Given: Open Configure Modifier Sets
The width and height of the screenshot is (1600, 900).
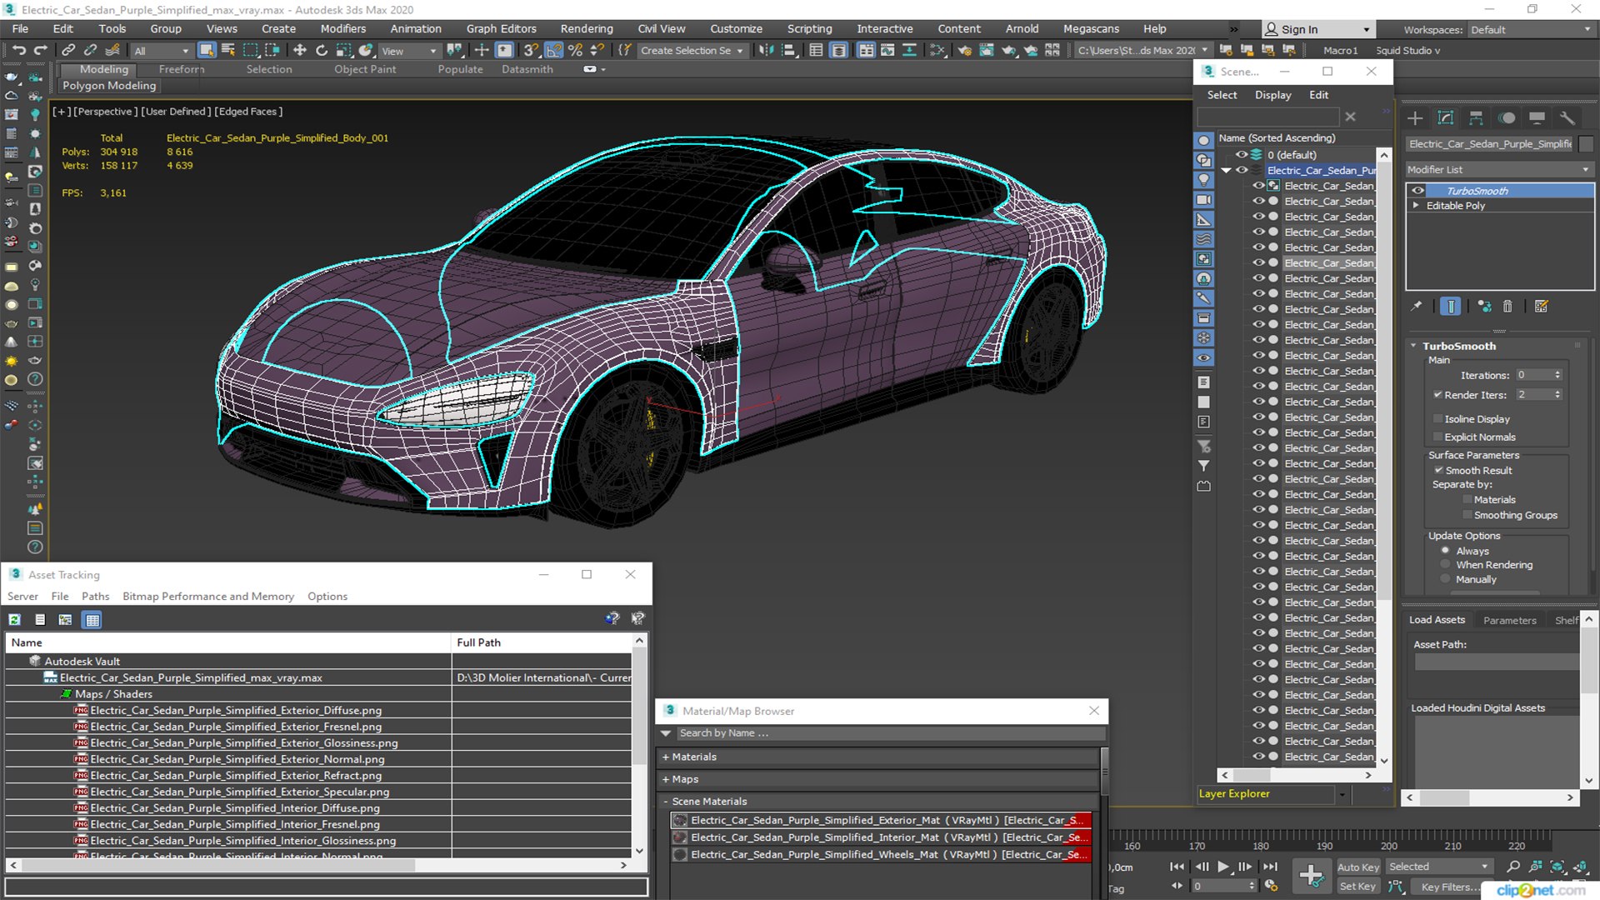Looking at the screenshot, I should [x=1542, y=307].
